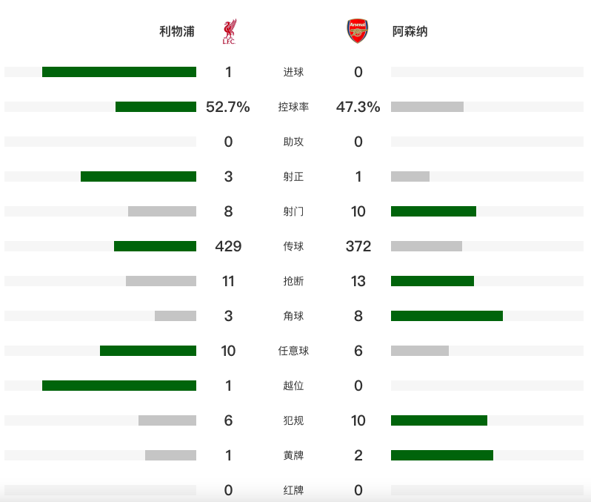This screenshot has height=502, width=591.
Task: Click Arsenal's green 黄牌 yellow cards bar
Action: pyautogui.click(x=442, y=455)
